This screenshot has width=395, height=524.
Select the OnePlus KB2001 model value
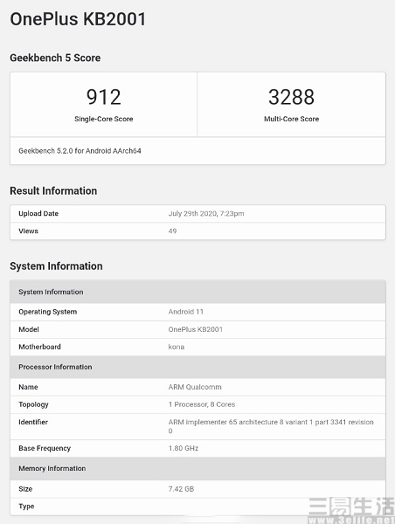196,329
